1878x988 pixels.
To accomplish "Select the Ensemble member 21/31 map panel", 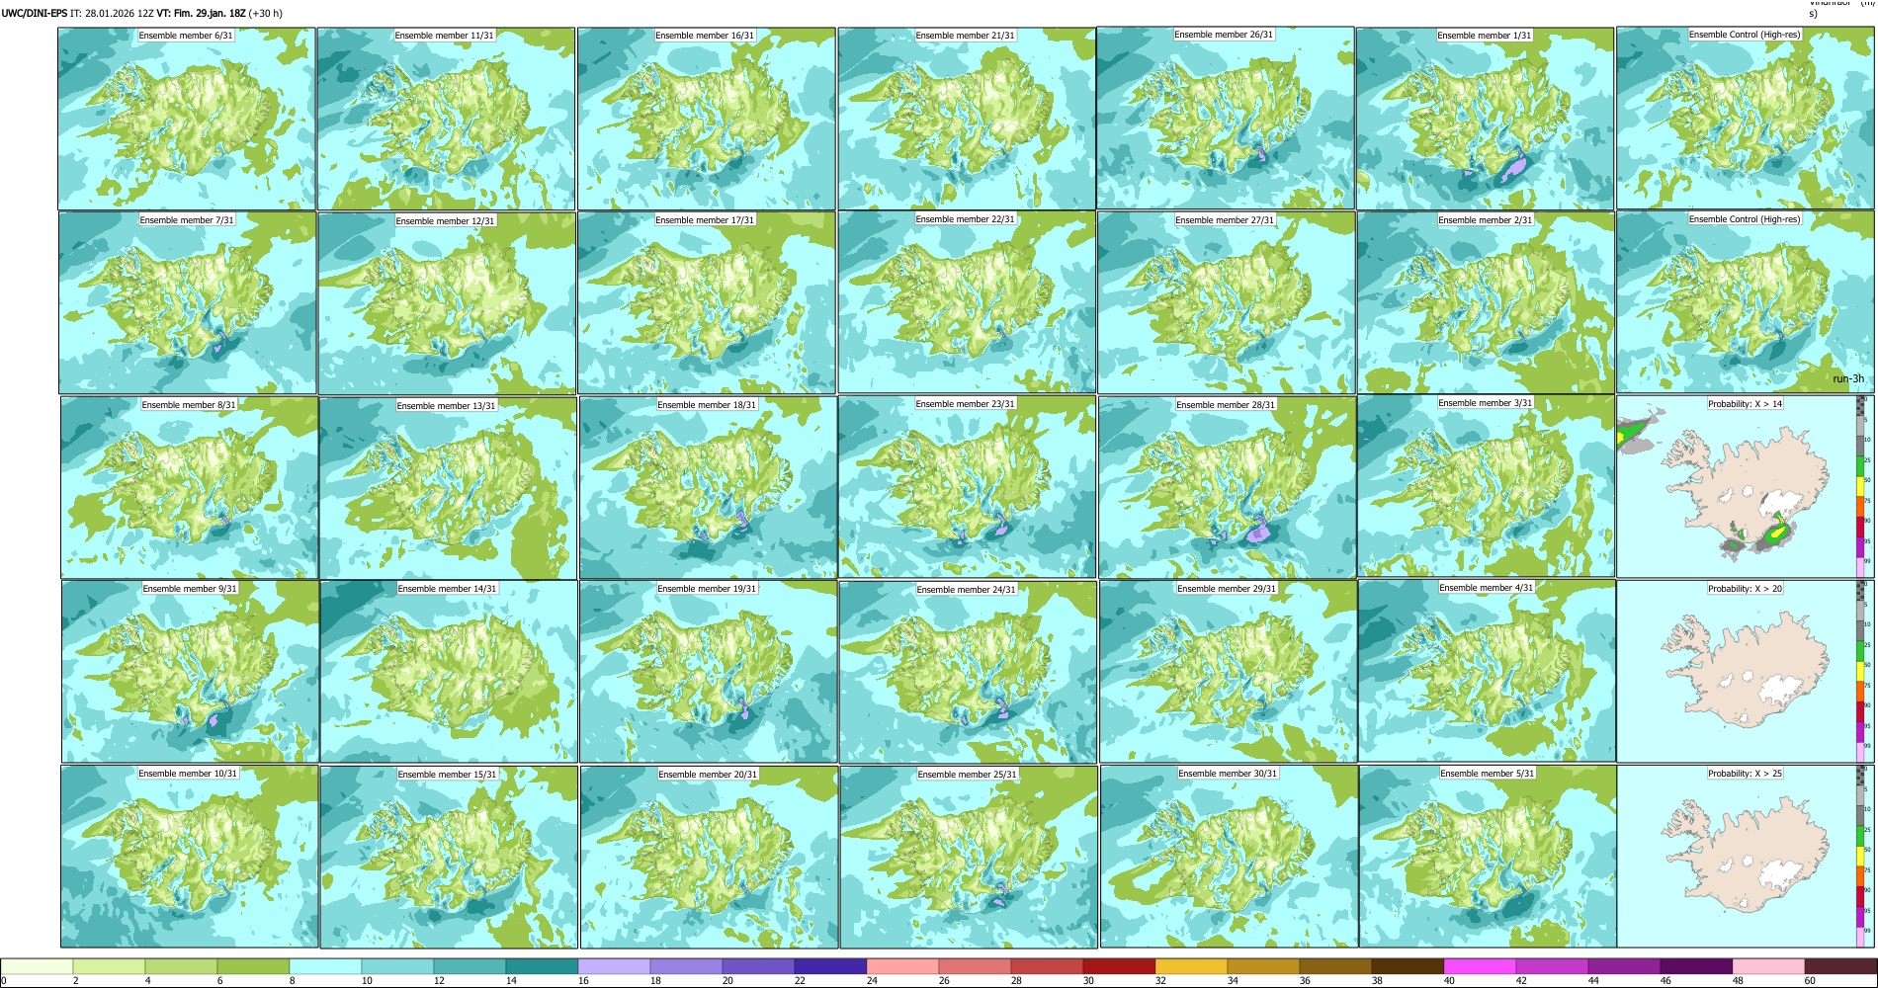I will point(967,119).
